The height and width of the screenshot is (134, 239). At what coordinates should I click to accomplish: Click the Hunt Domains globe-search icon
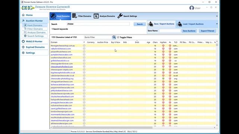pyautogui.click(x=53, y=16)
